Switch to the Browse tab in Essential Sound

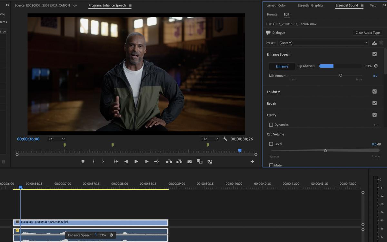272,14
